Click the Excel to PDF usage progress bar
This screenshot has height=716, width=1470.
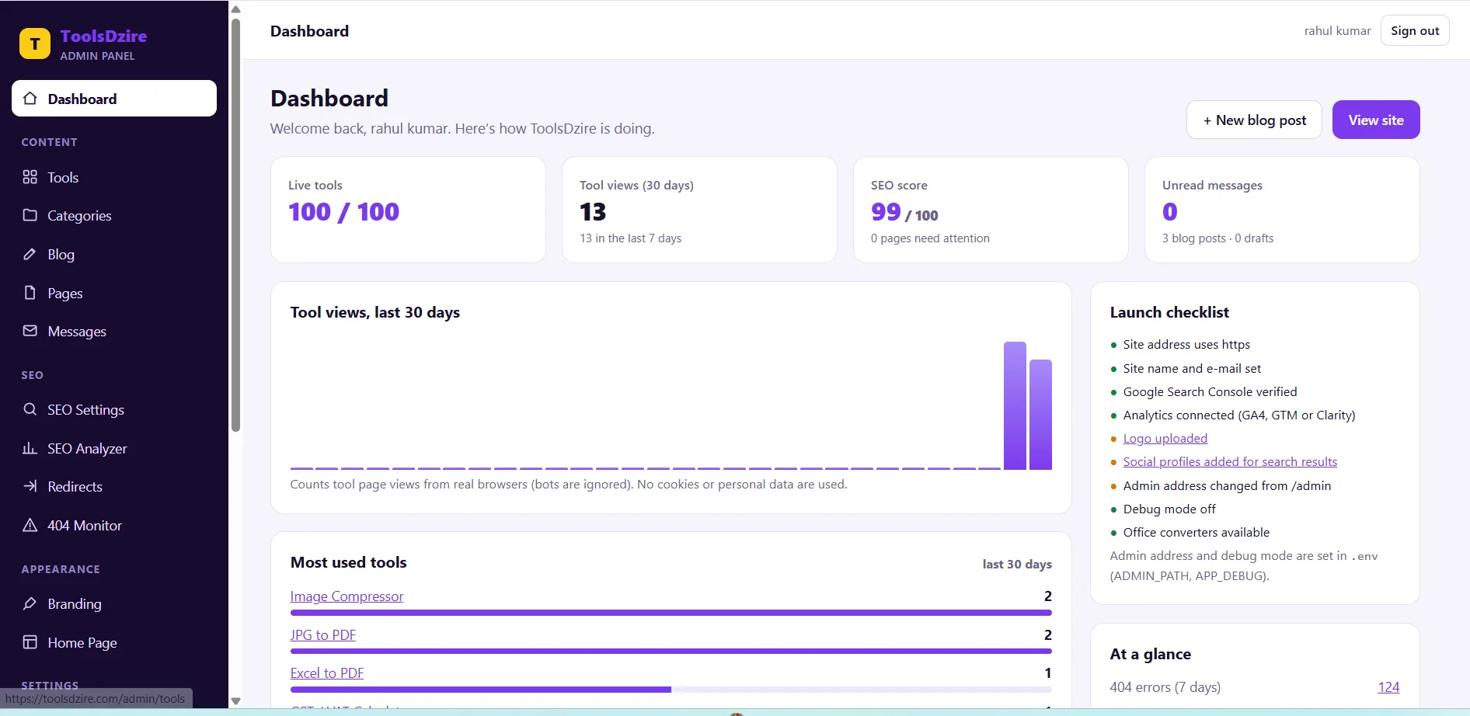click(671, 690)
